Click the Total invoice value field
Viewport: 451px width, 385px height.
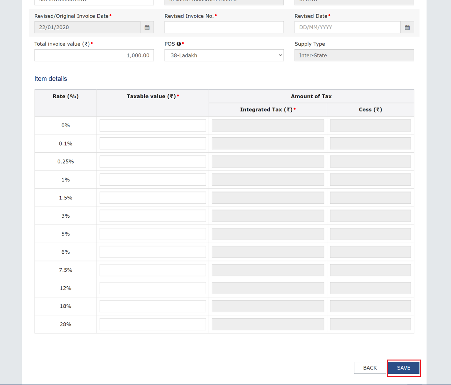click(x=94, y=55)
